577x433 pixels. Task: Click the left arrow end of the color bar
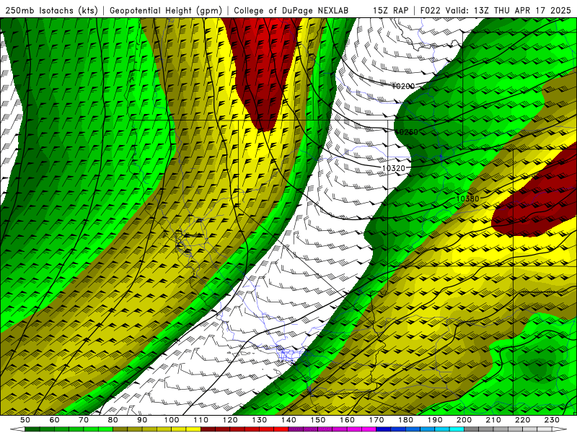[x=17, y=429]
